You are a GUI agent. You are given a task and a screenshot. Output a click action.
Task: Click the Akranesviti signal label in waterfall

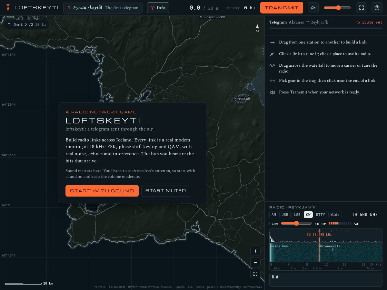[330, 246]
